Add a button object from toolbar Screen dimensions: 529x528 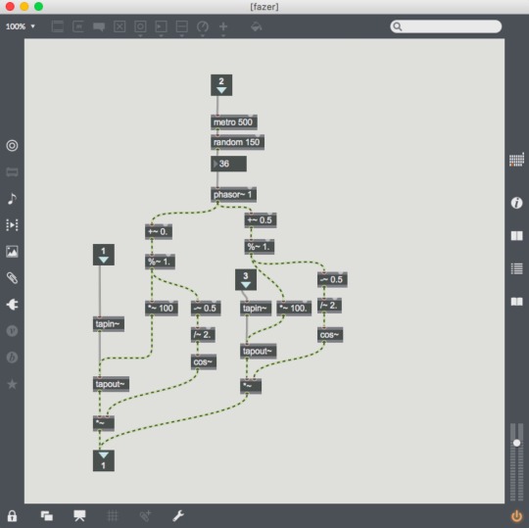pyautogui.click(x=140, y=26)
